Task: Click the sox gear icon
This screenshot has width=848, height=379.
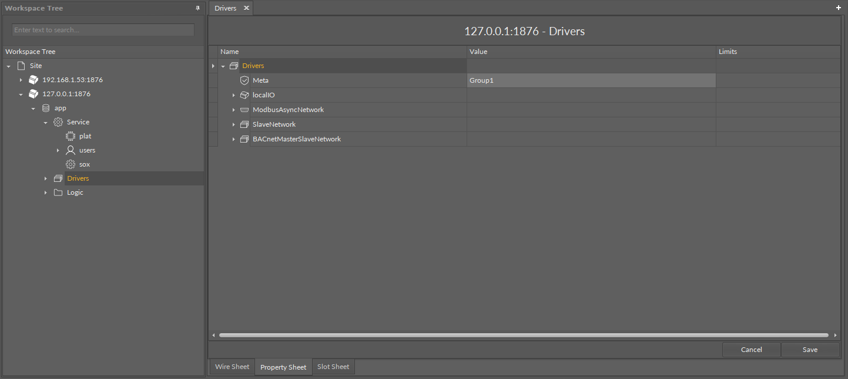Action: pyautogui.click(x=71, y=164)
